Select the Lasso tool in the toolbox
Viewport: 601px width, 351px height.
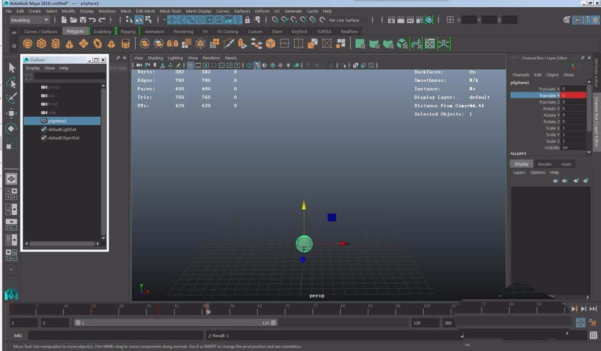click(11, 82)
